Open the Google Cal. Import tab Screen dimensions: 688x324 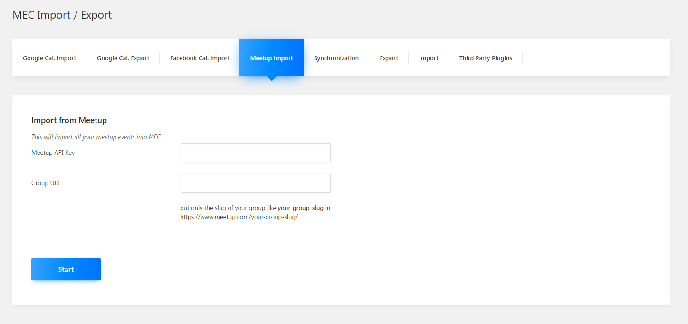pos(49,58)
